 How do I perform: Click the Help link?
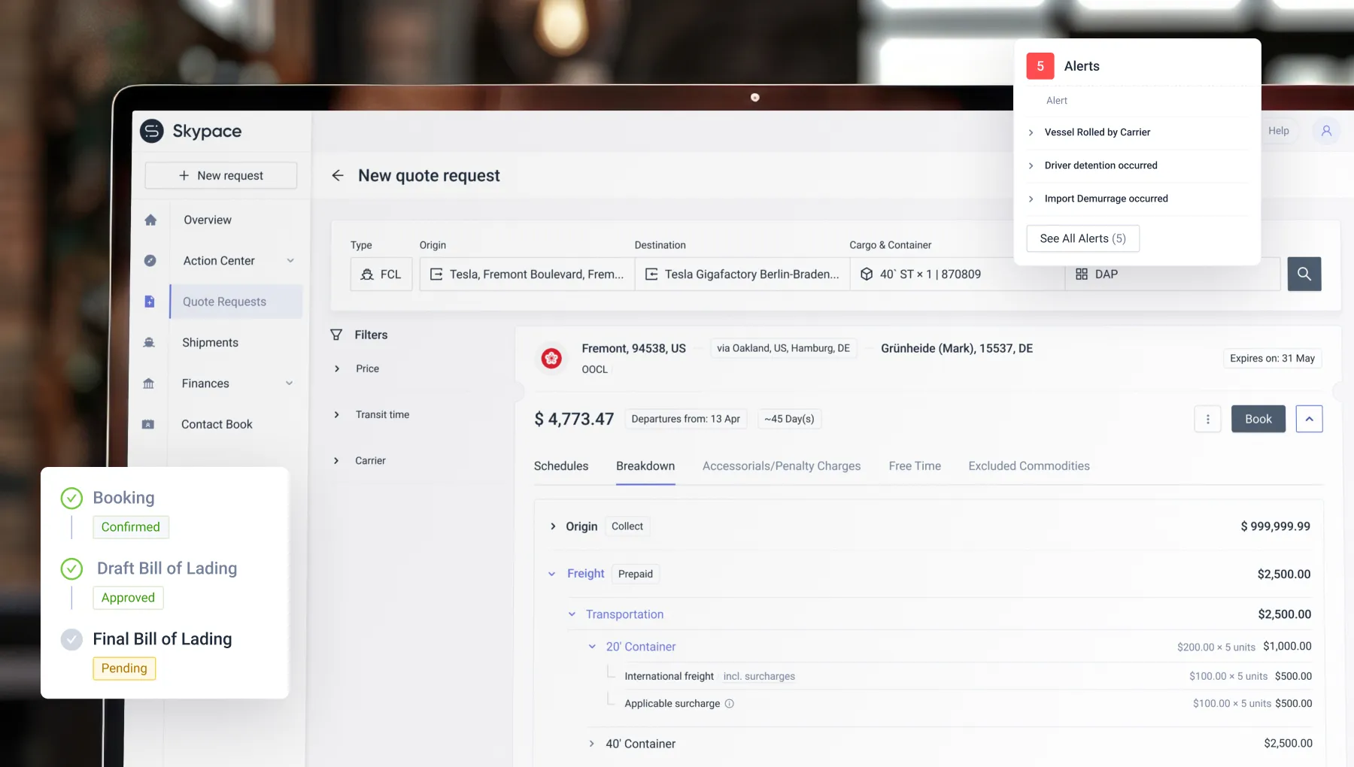tap(1279, 131)
